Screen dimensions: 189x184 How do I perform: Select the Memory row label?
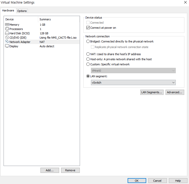[x=14, y=25]
